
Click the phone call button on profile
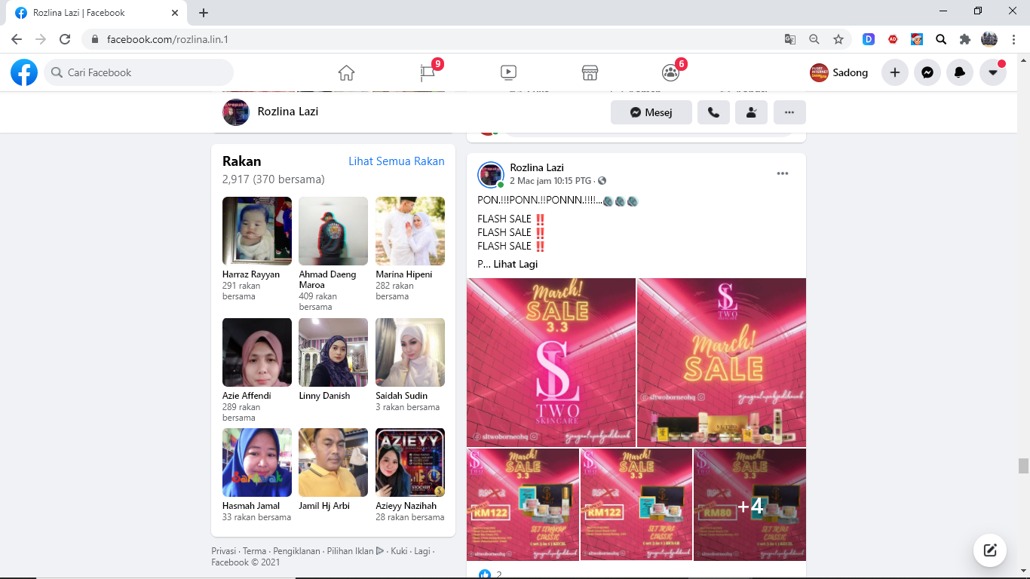tap(713, 112)
